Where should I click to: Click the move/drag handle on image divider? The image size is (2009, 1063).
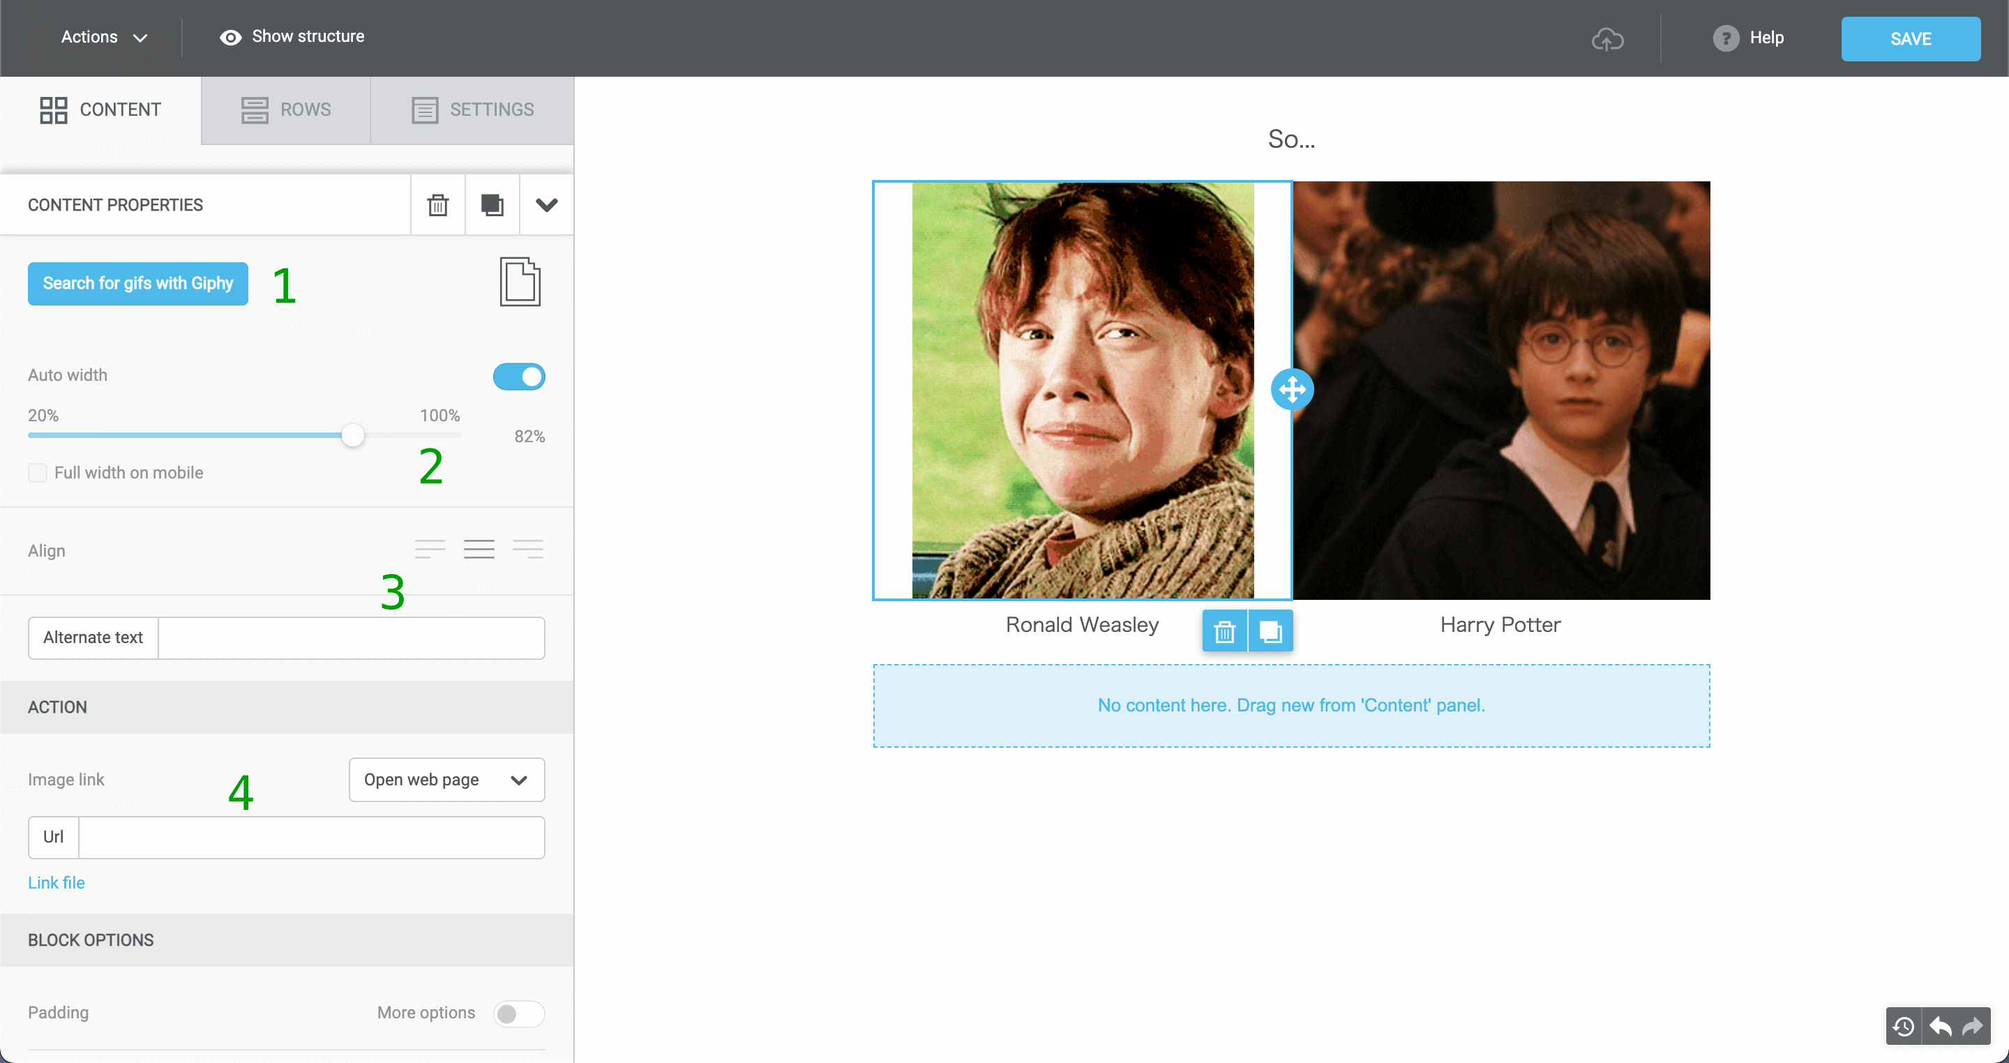pos(1291,391)
